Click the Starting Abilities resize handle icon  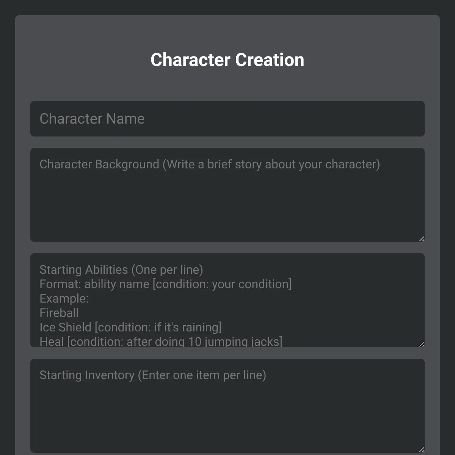(x=422, y=344)
